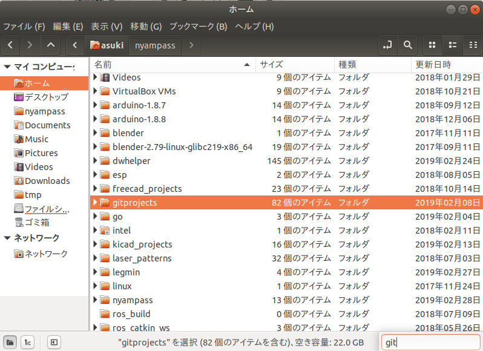Click path bar left scroll arrow

[x=75, y=45]
